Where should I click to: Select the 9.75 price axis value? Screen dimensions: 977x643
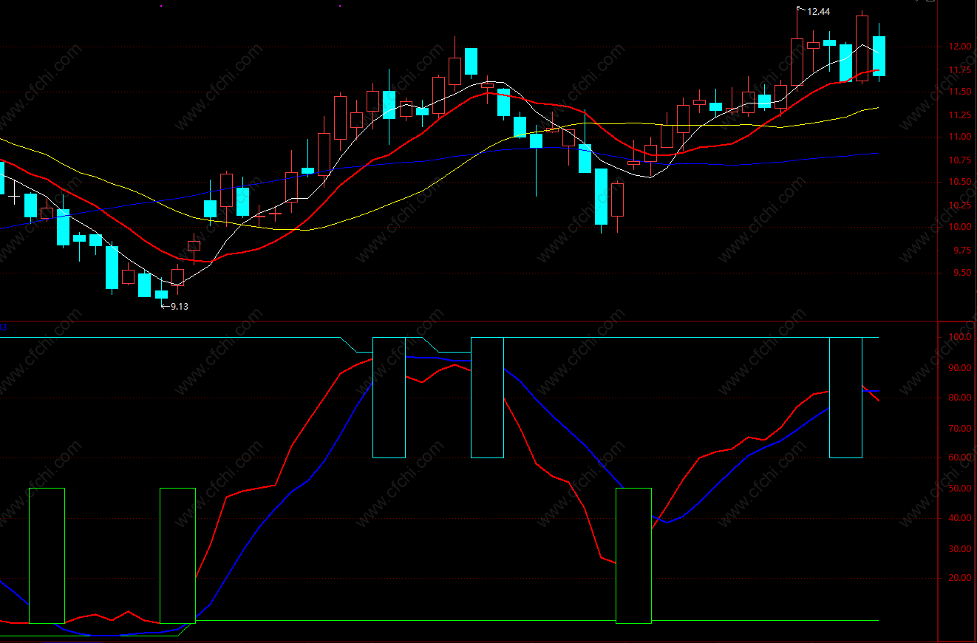(x=961, y=251)
